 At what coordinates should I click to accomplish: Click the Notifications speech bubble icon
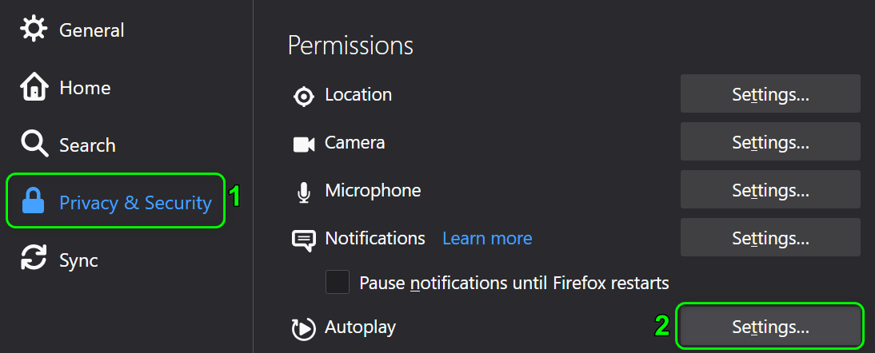(x=304, y=240)
